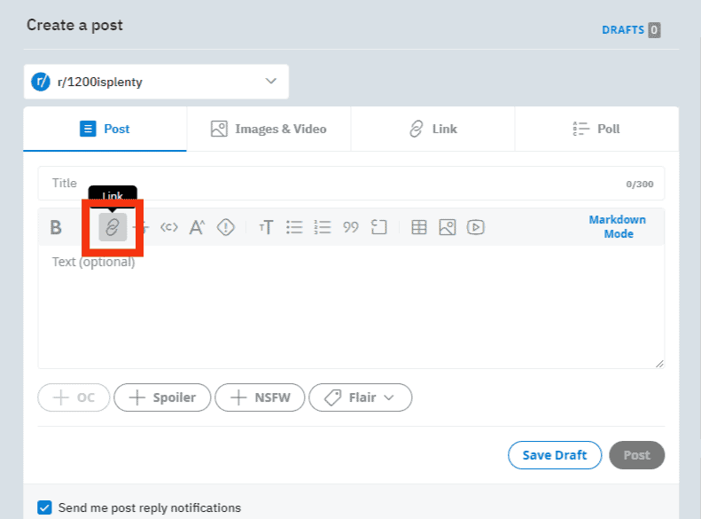
Task: Insert a code block
Action: point(378,227)
